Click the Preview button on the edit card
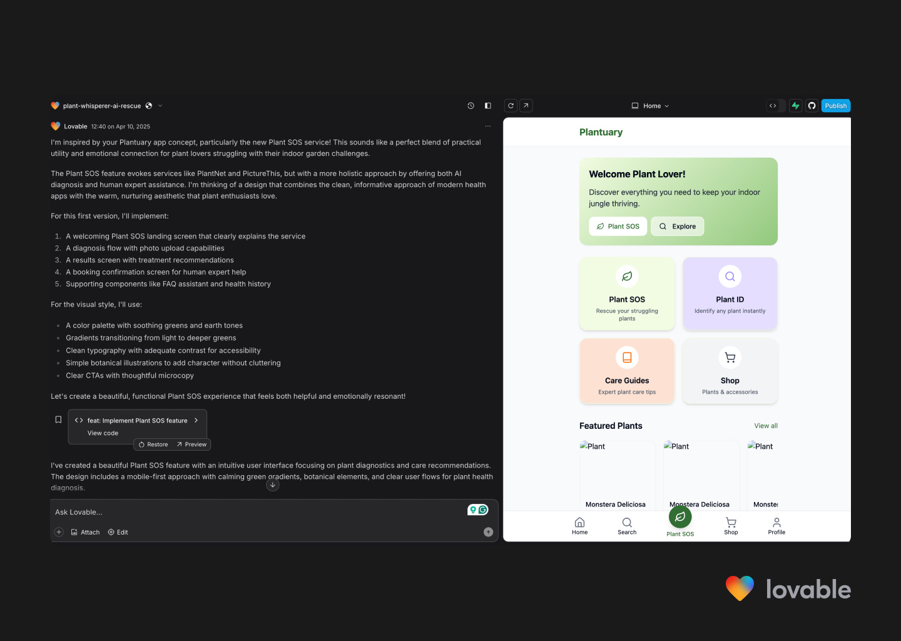This screenshot has height=641, width=901. click(x=191, y=444)
